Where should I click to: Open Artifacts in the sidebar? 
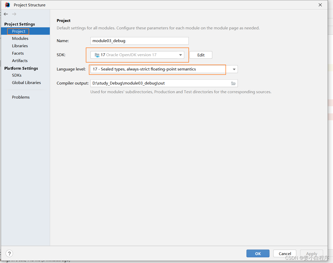pyautogui.click(x=20, y=61)
